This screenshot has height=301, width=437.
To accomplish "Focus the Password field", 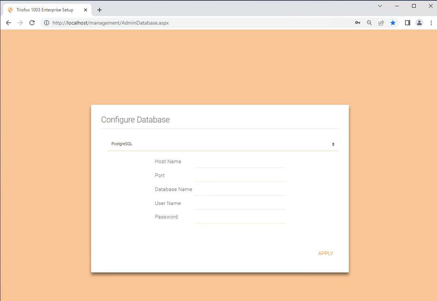I will pyautogui.click(x=240, y=217).
